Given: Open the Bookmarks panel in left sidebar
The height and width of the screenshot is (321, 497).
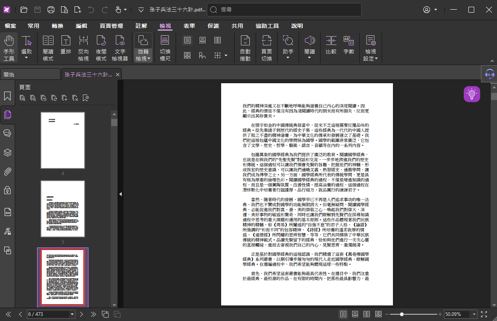Looking at the screenshot, I should coord(7,96).
